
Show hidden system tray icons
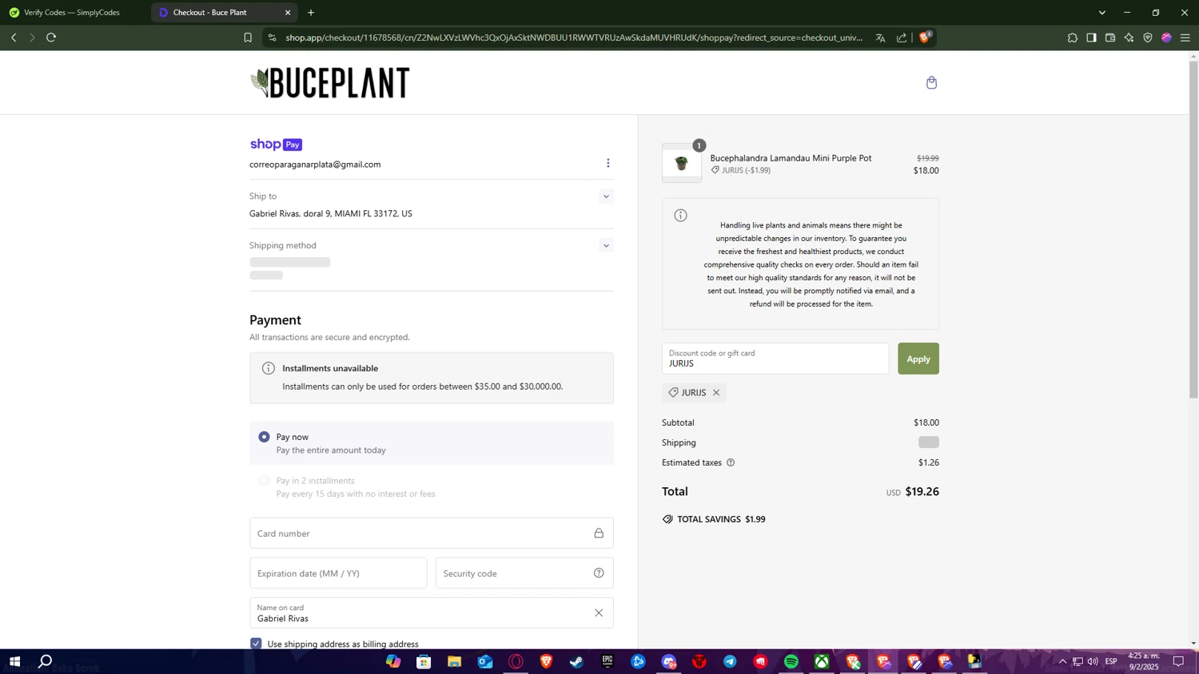coord(1062,661)
